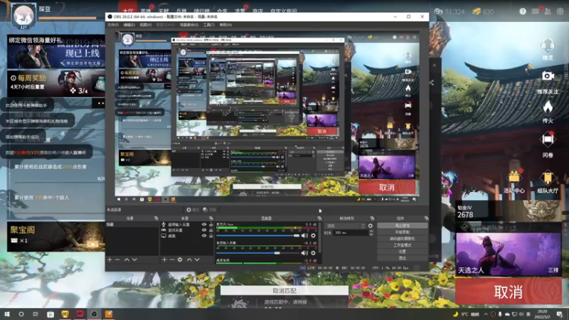
Task: Open OBS 编辑(E) menu
Action: click(x=129, y=25)
